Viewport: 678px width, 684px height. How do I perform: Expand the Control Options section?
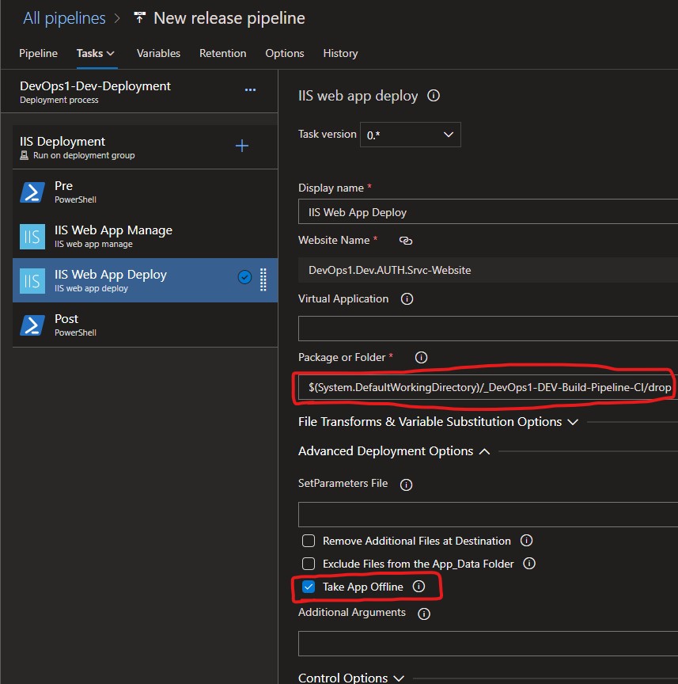point(351,678)
